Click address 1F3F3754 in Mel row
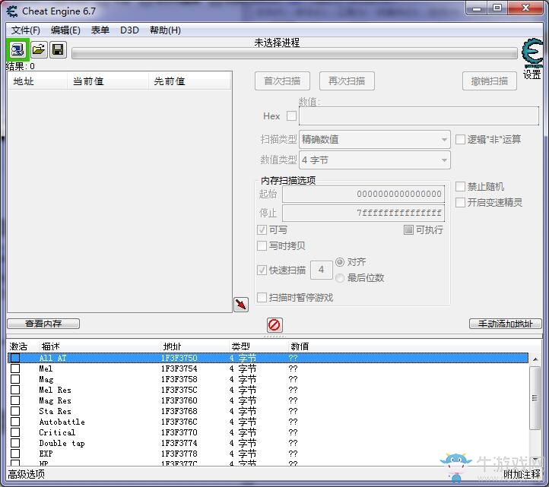Viewport: 549px width, 487px height. click(x=179, y=368)
